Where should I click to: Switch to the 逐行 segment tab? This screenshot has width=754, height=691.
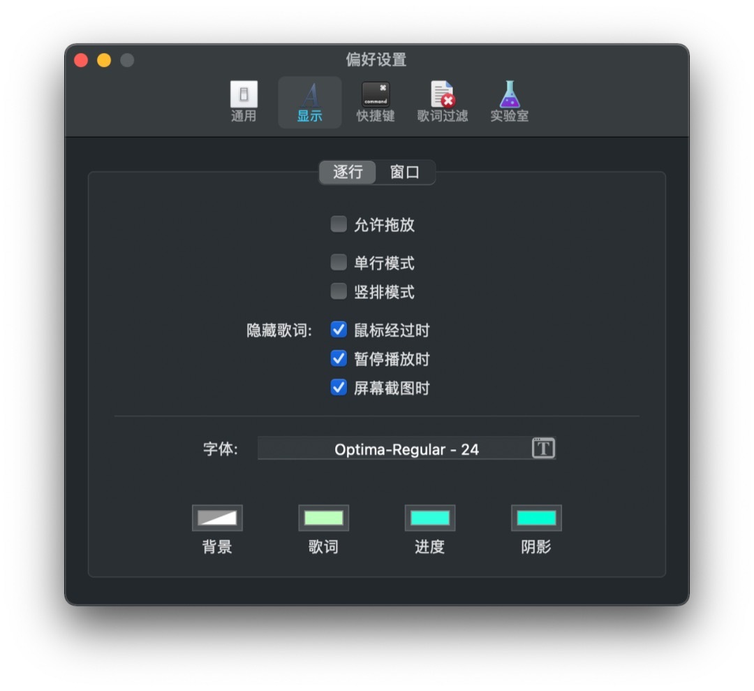click(x=348, y=173)
